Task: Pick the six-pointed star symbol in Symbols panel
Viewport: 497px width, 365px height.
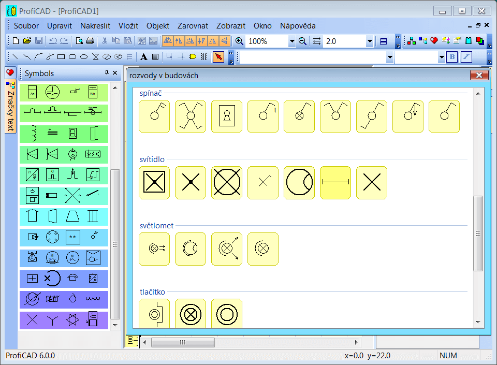Action: click(72, 319)
